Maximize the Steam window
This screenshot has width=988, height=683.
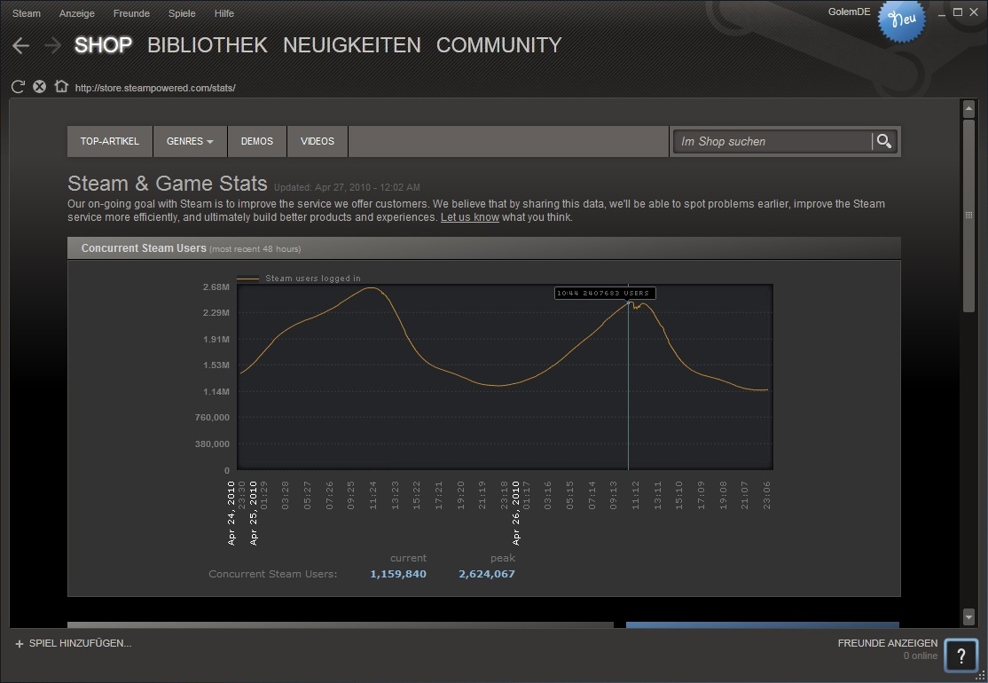point(958,12)
